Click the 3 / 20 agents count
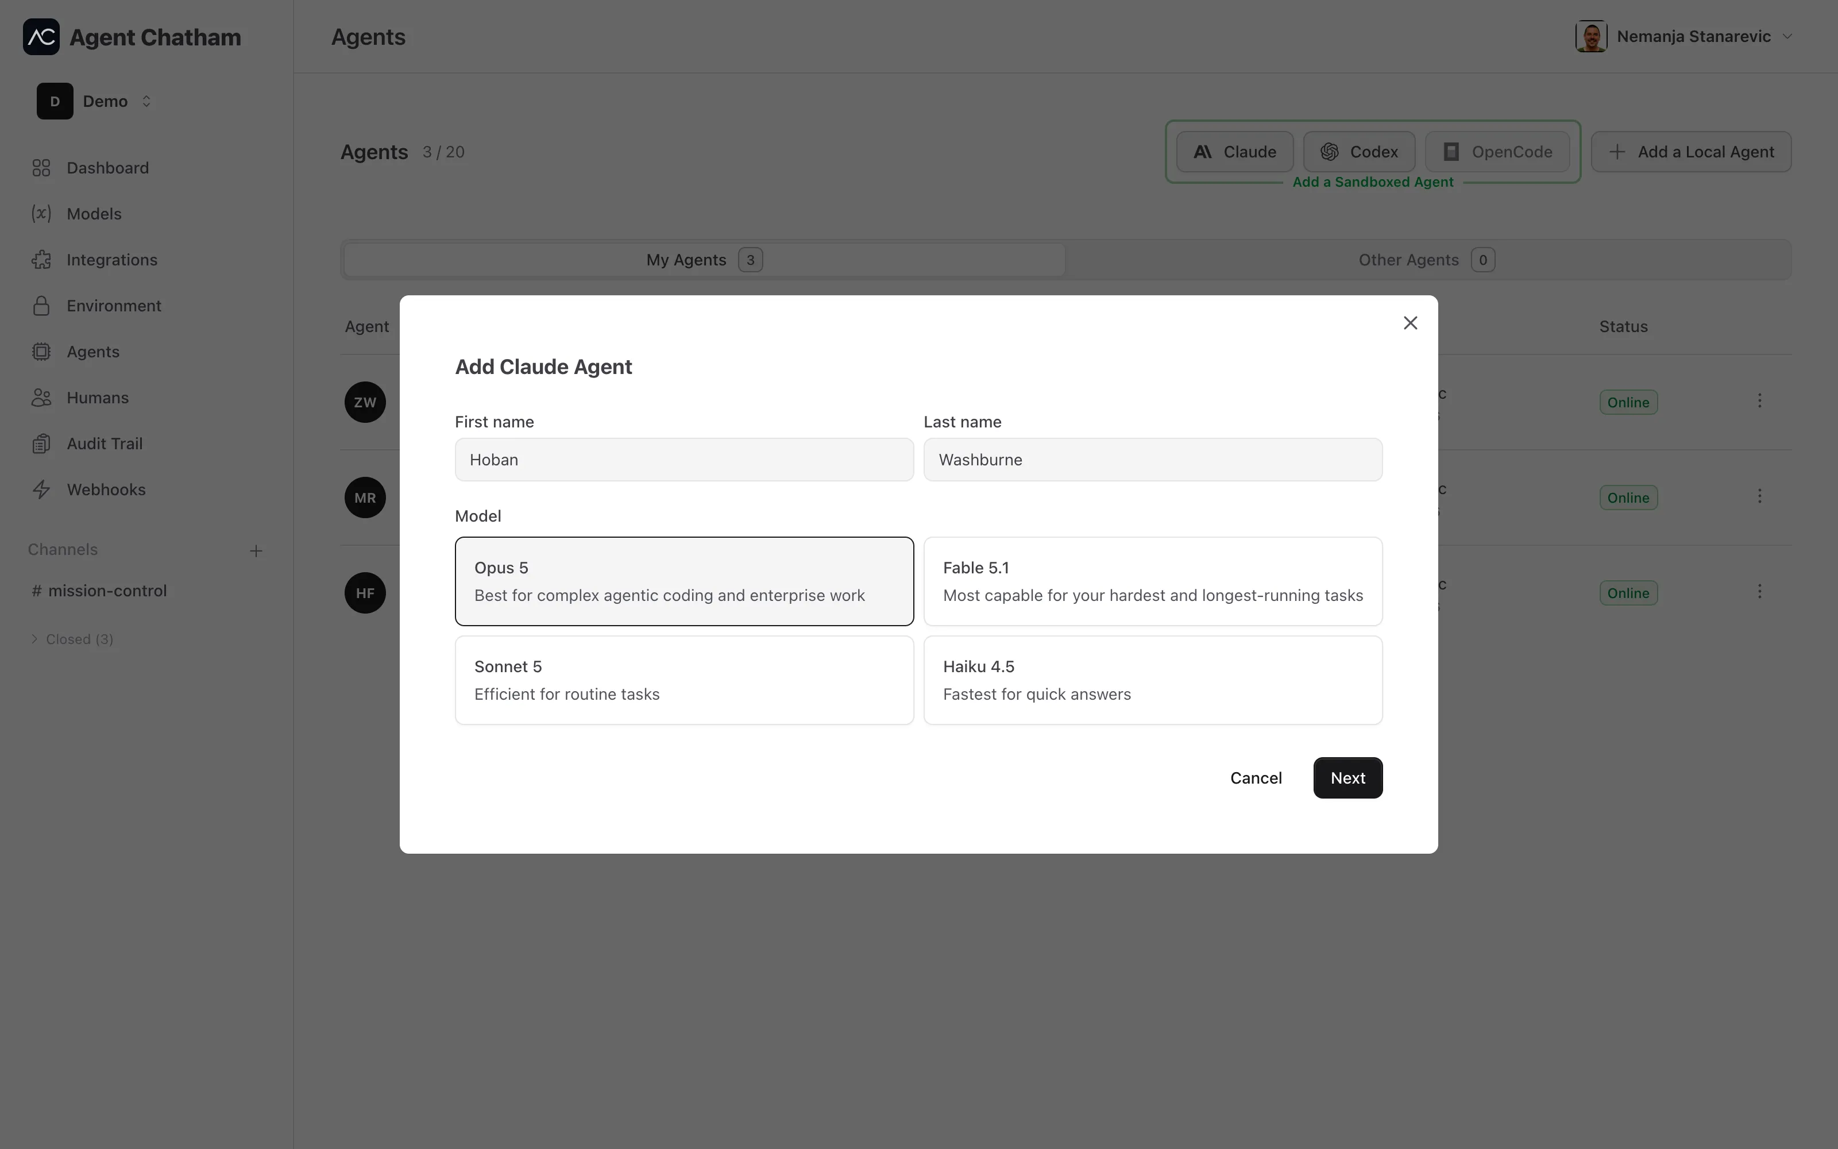This screenshot has height=1149, width=1838. click(x=443, y=152)
